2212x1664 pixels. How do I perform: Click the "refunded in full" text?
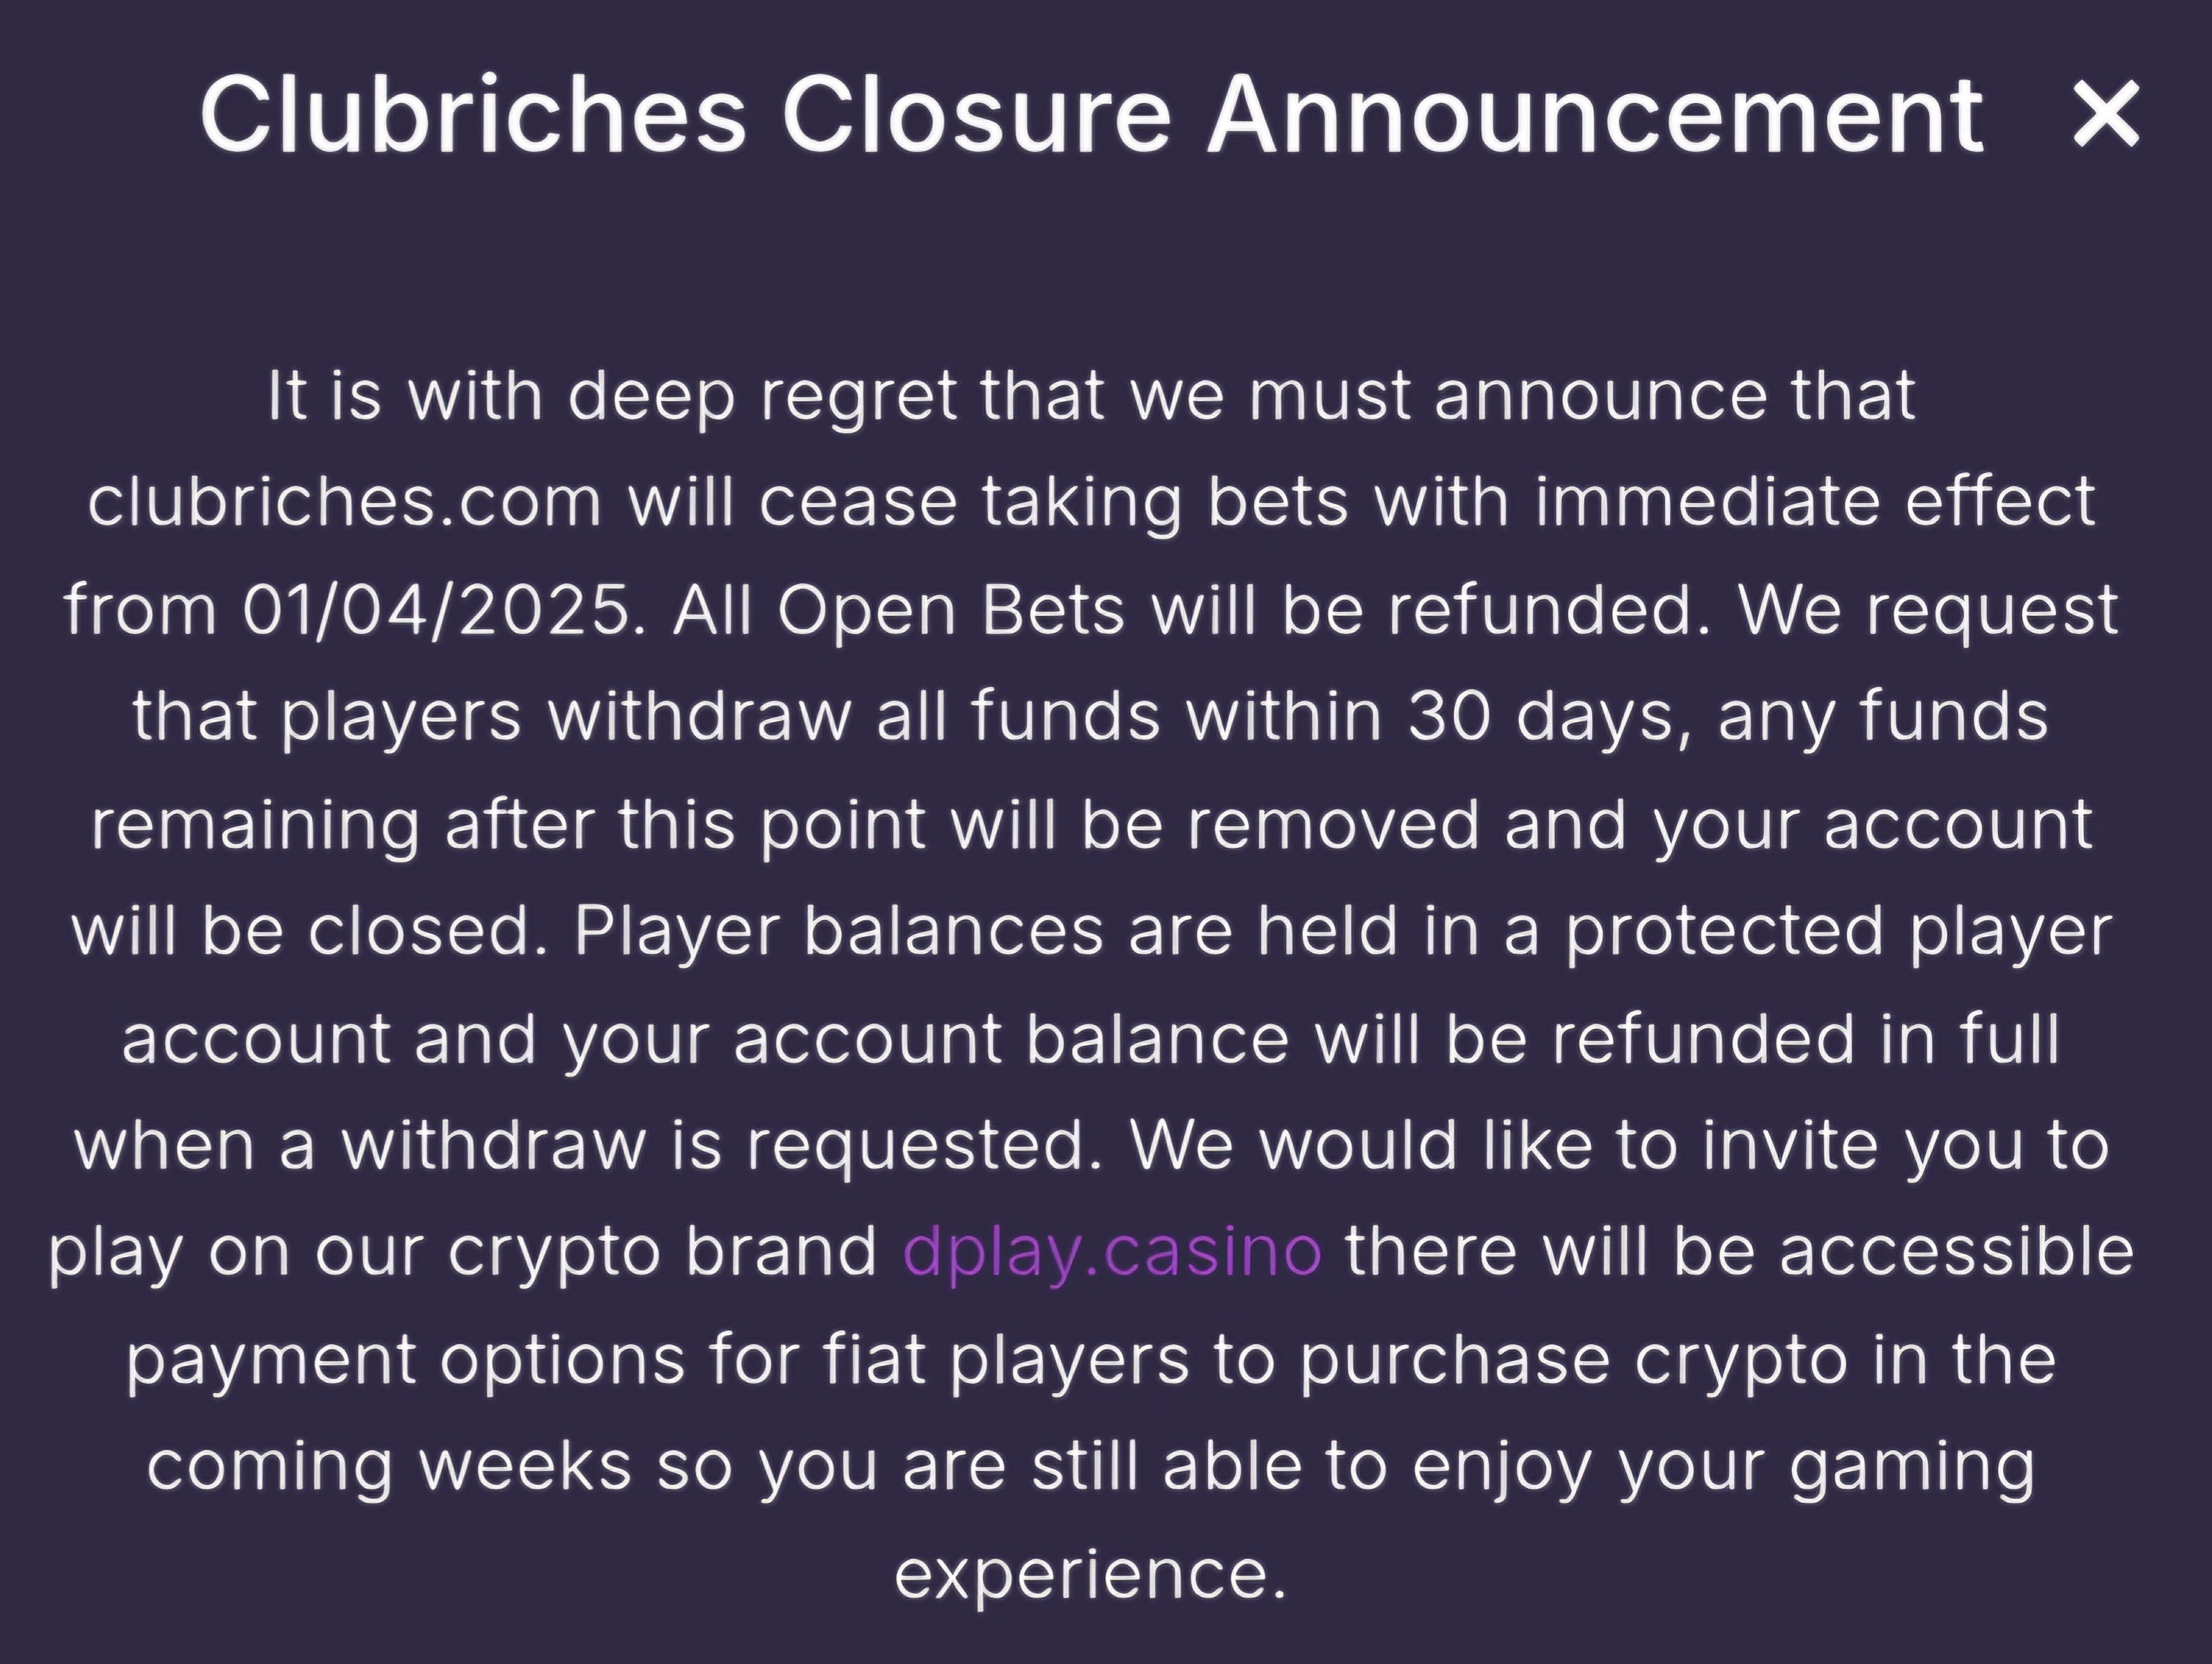[x=1806, y=1039]
